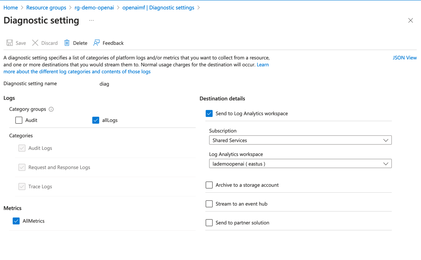Screen dimensions: 421x260
Task: Enable Stream to an event hub
Action: click(209, 204)
